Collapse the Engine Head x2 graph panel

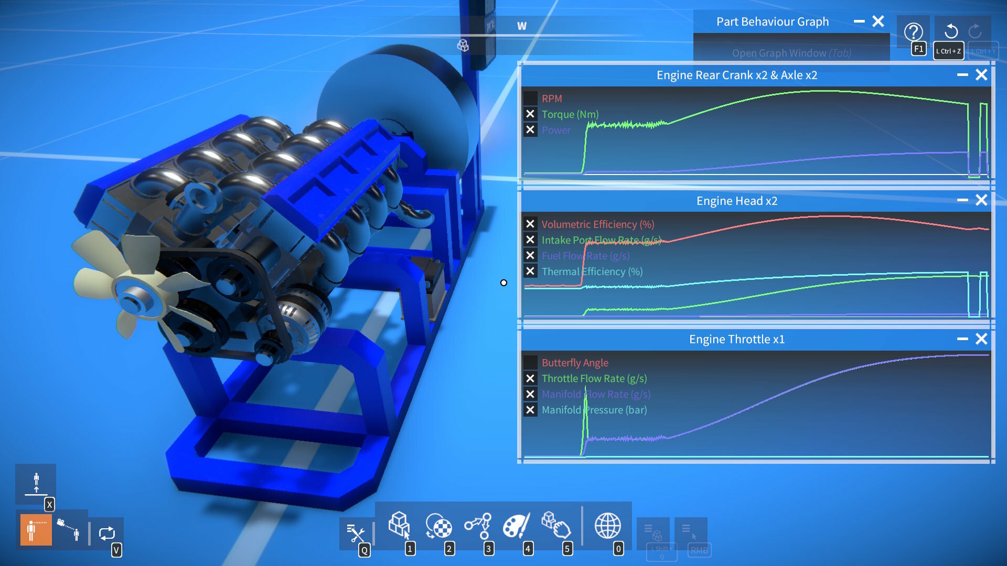tap(962, 200)
